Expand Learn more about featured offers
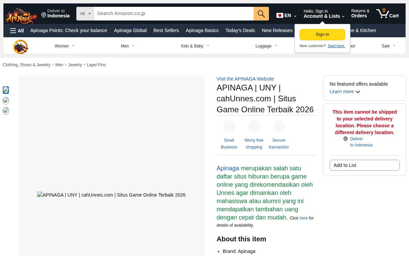Screen dimensions: 409x256 coord(345,91)
